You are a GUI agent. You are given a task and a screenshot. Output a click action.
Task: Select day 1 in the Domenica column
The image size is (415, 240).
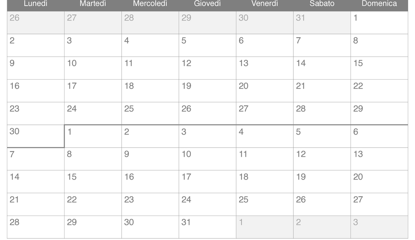pos(379,23)
